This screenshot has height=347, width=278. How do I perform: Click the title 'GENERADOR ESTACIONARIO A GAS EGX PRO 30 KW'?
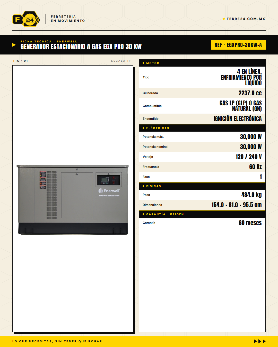coord(81,47)
